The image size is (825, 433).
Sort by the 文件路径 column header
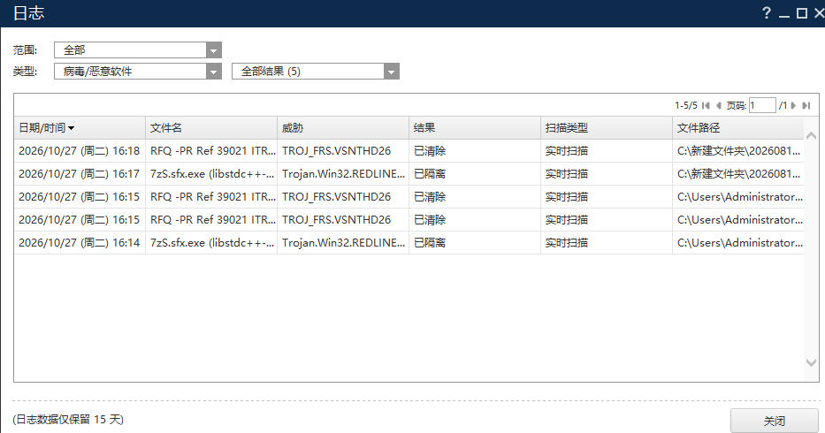pos(737,128)
